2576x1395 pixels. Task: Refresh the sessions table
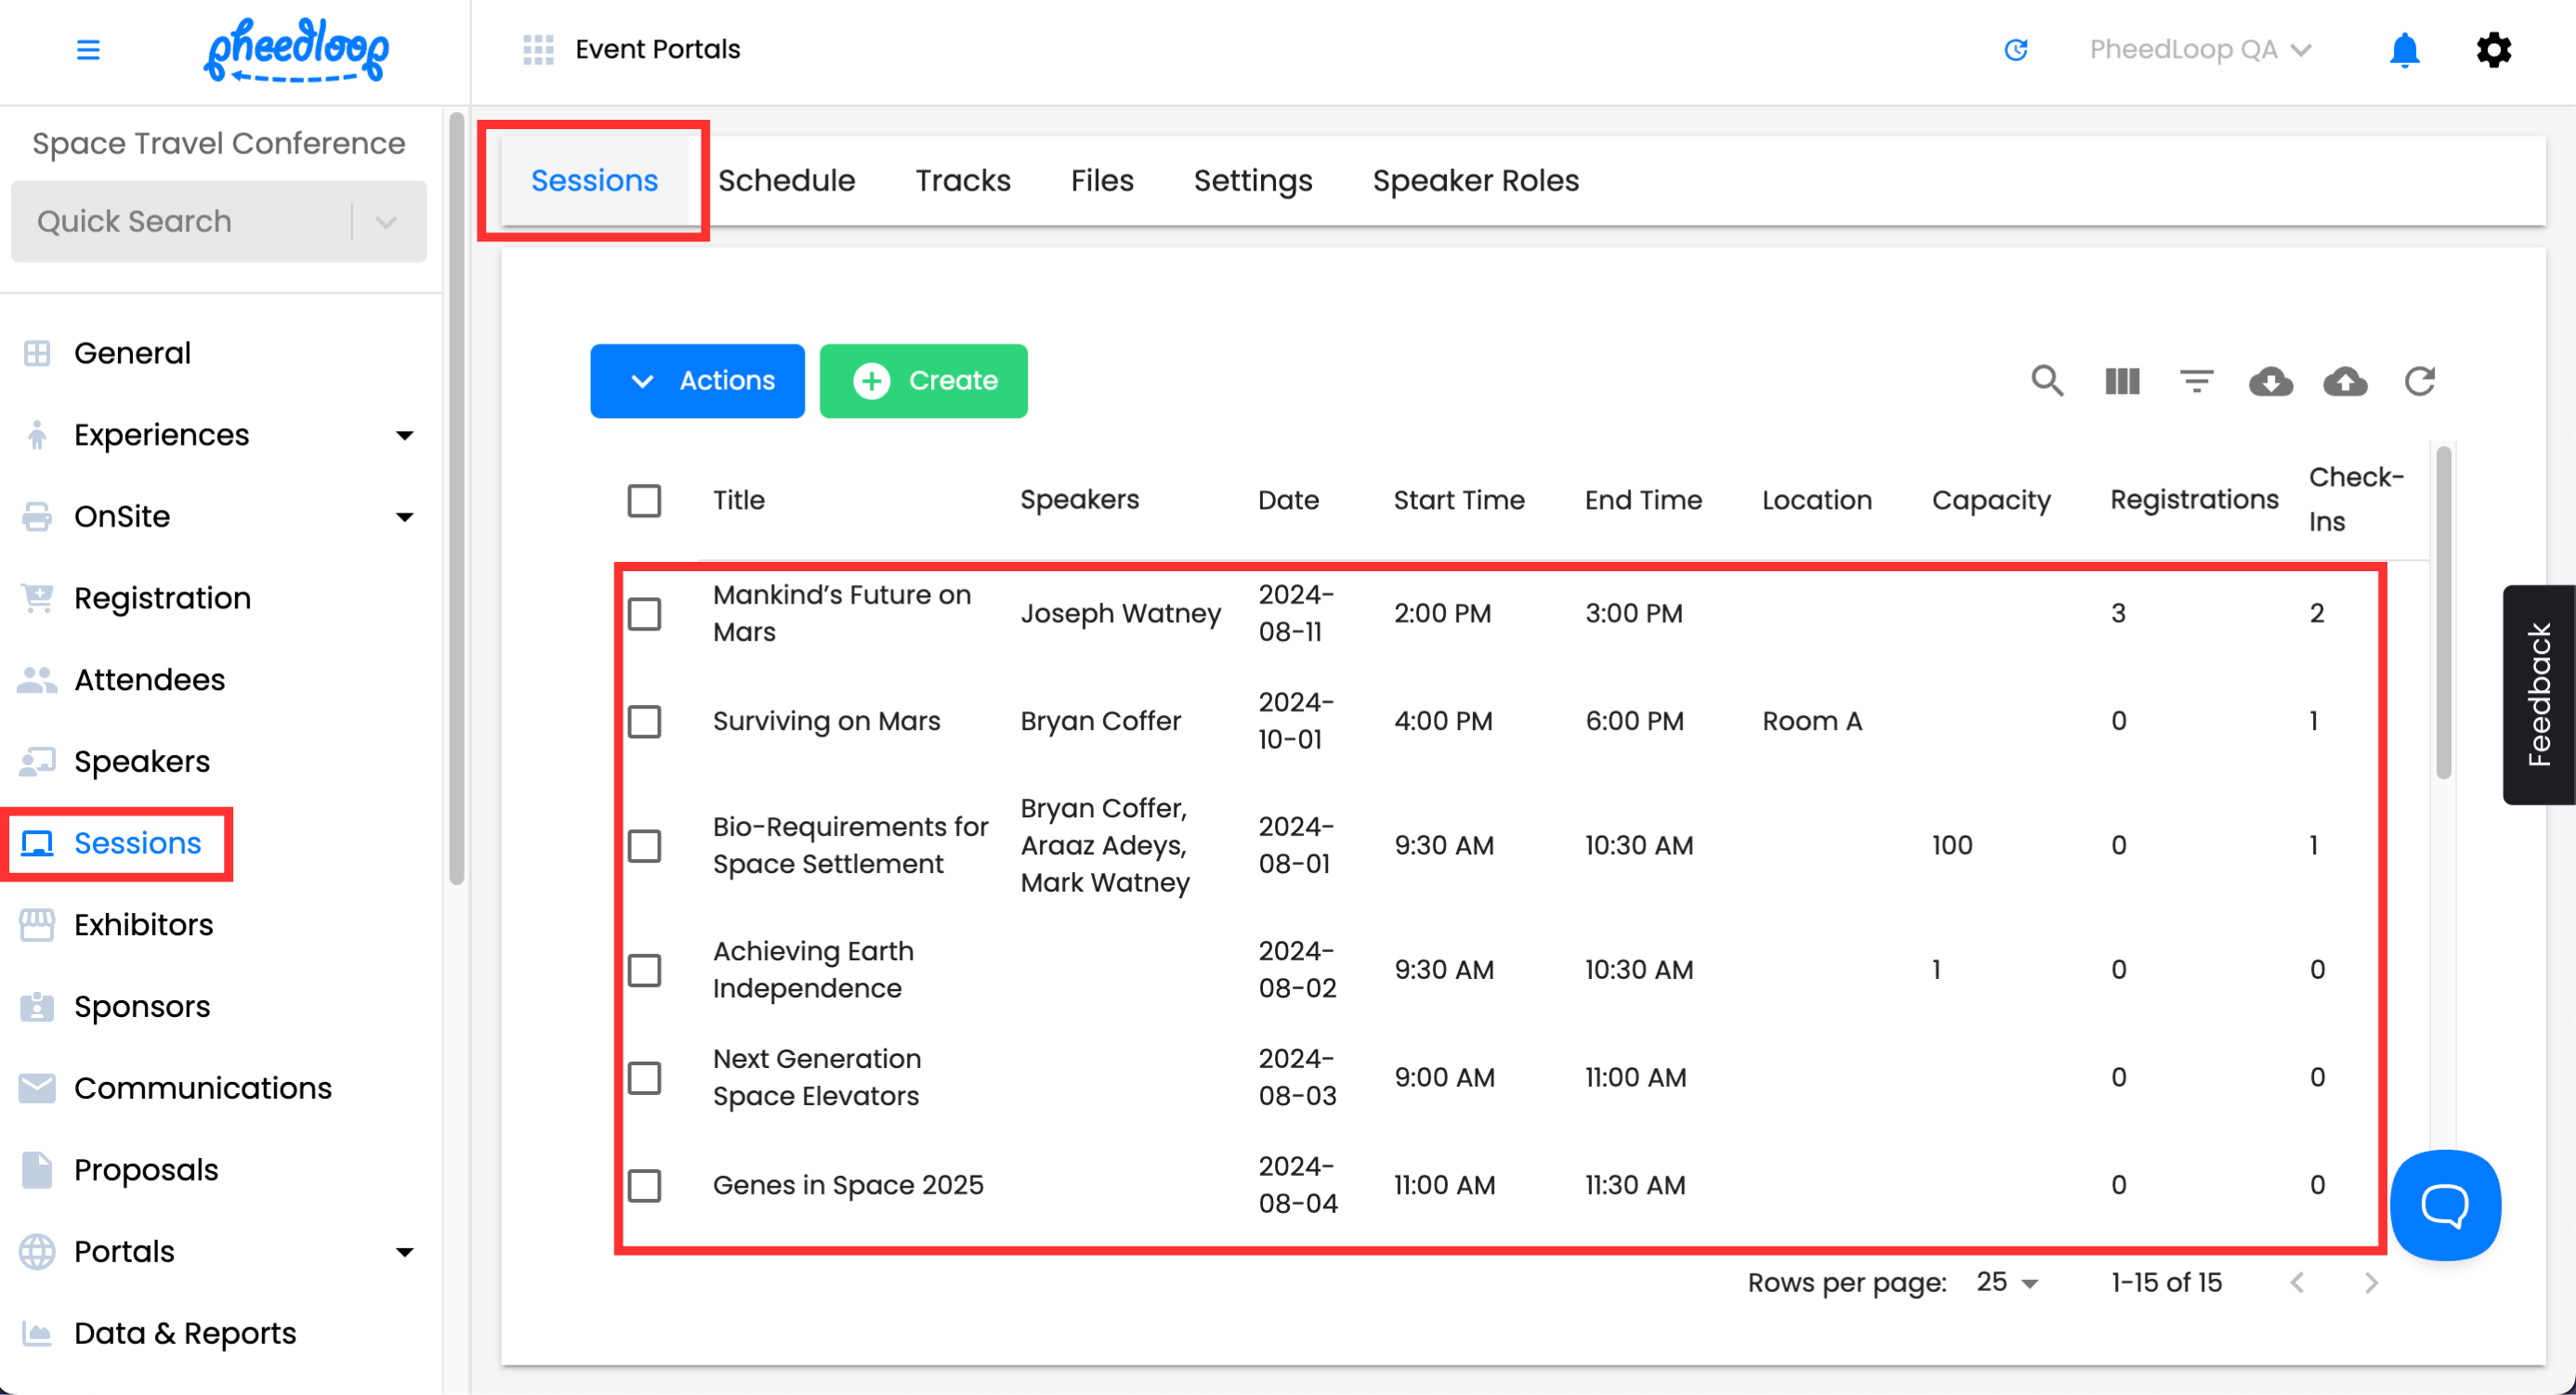pyautogui.click(x=2419, y=381)
